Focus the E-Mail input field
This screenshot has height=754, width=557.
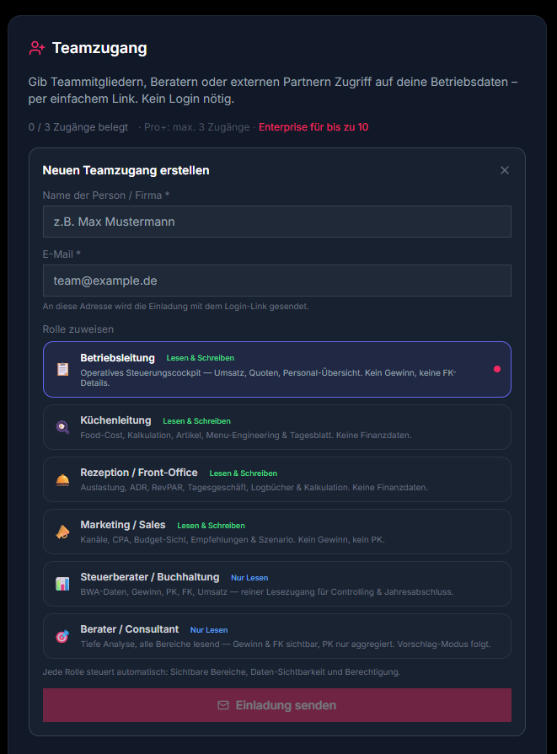[x=277, y=281]
